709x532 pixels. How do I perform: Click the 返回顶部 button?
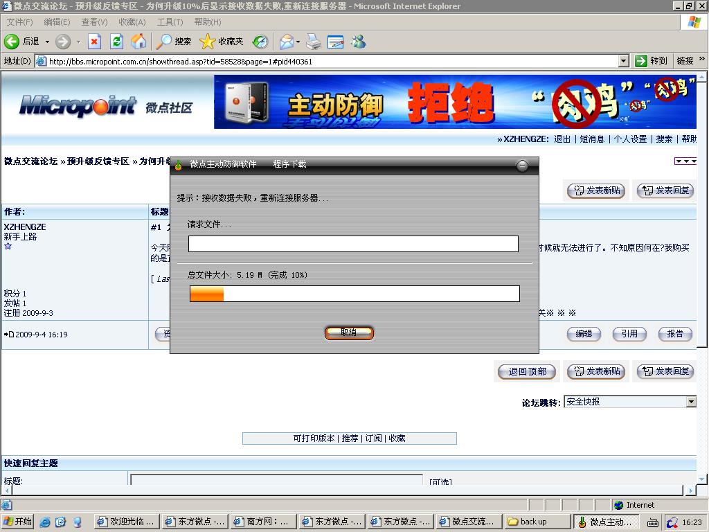tap(527, 371)
